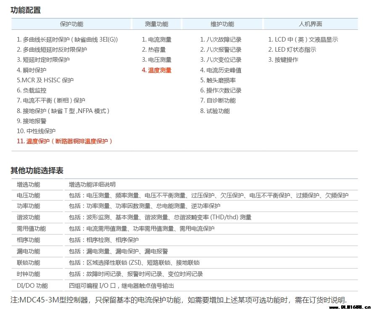Click description 包括：相序检测、相序保护
The image size is (371, 310).
click(104, 240)
